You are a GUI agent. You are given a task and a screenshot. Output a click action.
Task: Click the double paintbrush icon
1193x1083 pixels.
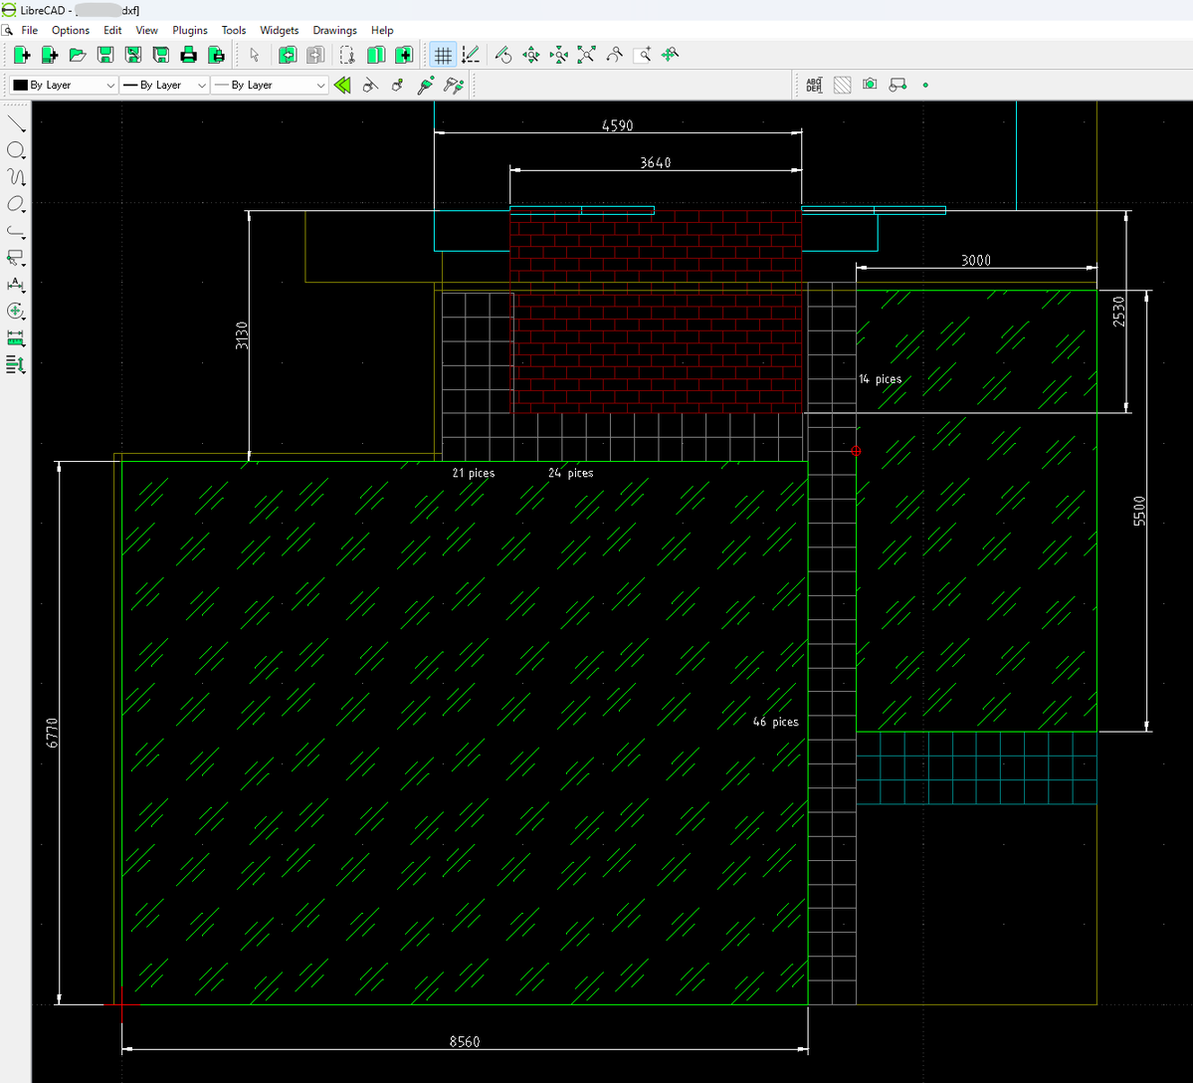coord(455,86)
